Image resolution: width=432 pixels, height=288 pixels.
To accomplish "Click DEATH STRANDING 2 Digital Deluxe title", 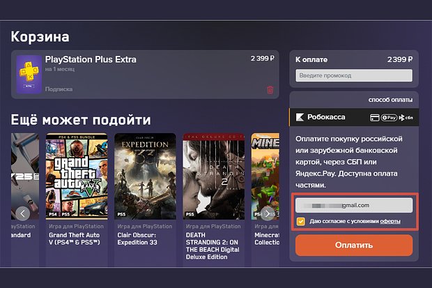I will pyautogui.click(x=213, y=246).
